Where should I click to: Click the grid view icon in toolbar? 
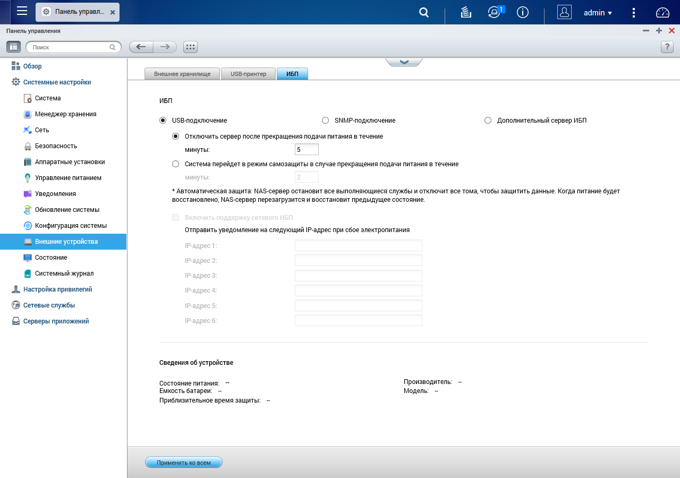point(190,47)
